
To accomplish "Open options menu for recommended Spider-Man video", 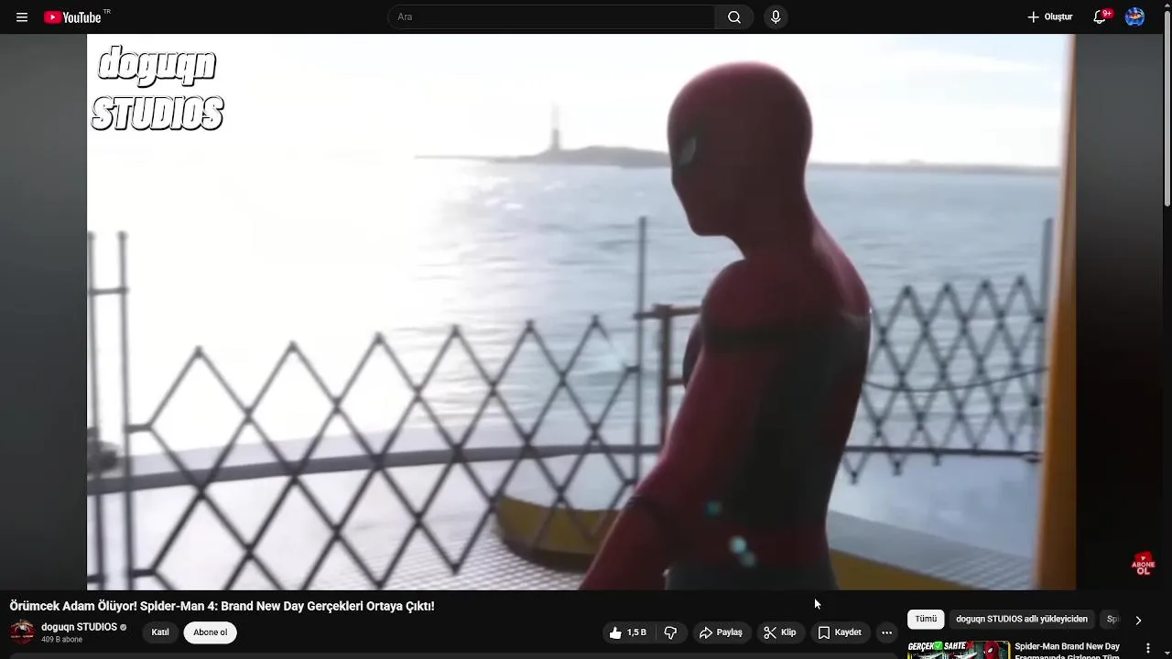I will 1148,648.
